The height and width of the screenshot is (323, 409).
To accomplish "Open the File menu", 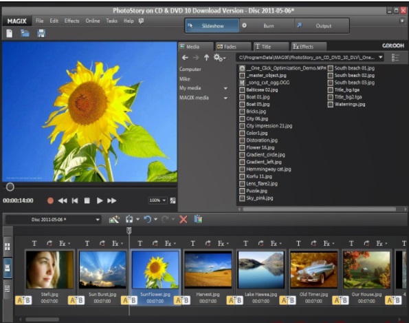I will 39,21.
